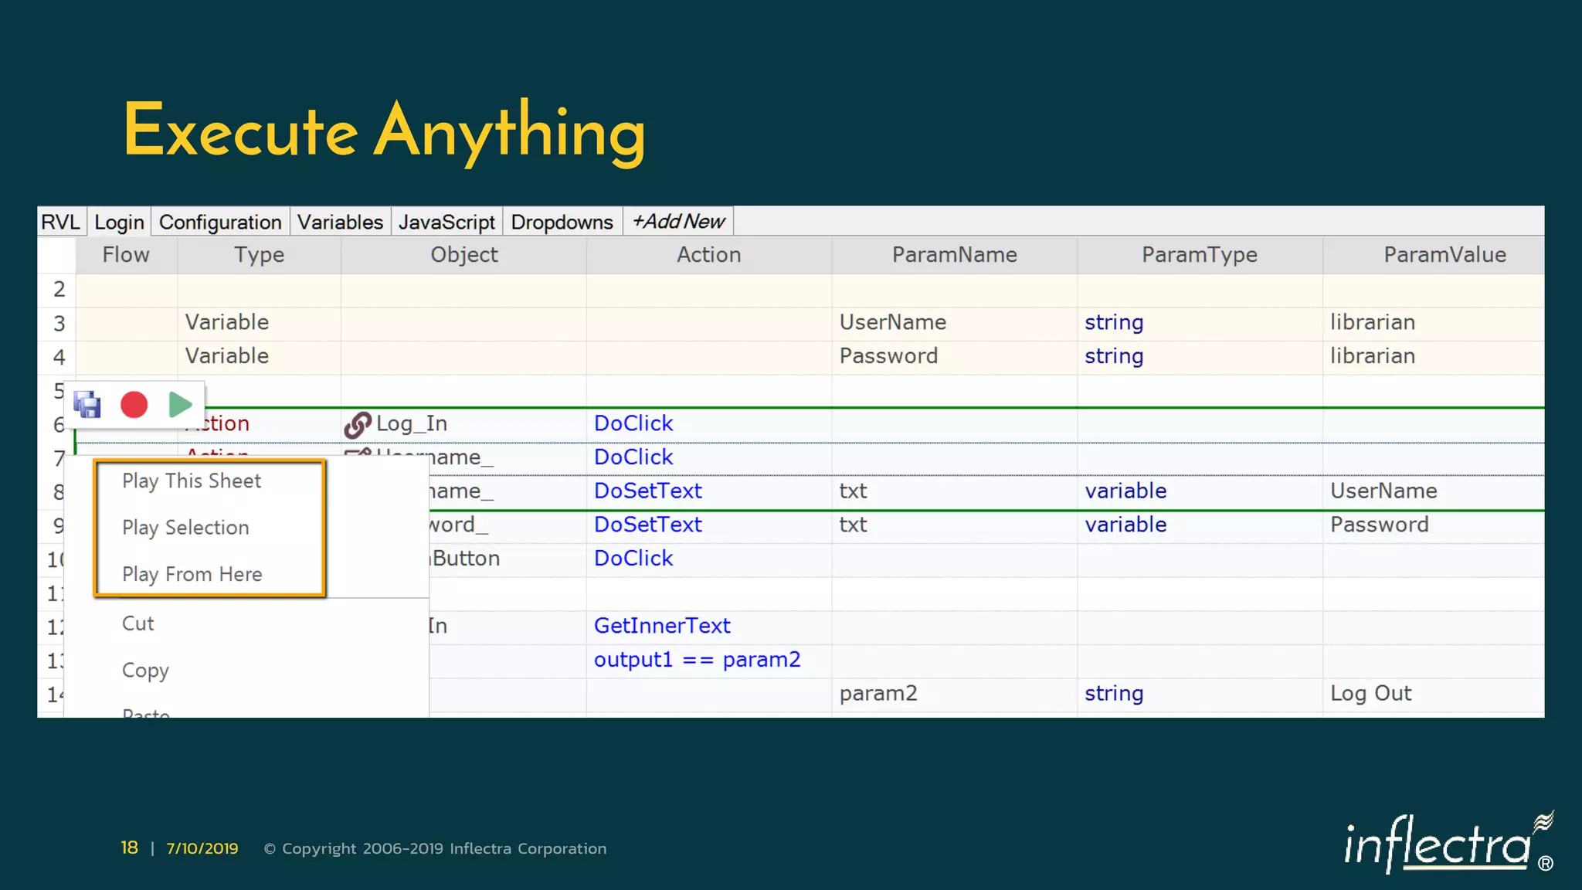This screenshot has width=1582, height=890.
Task: Open the Variables sheet tab
Action: pyautogui.click(x=340, y=222)
